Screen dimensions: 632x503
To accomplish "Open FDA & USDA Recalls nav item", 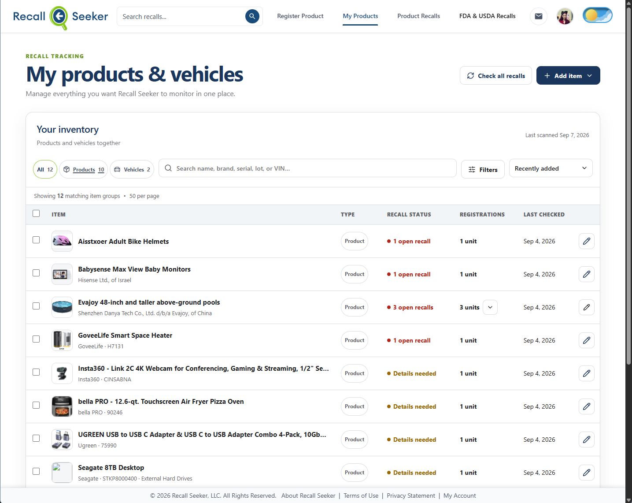I will [487, 16].
